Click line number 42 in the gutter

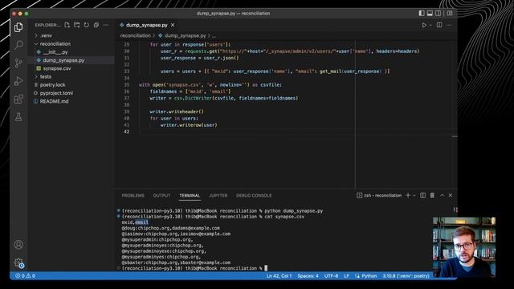[x=127, y=132]
